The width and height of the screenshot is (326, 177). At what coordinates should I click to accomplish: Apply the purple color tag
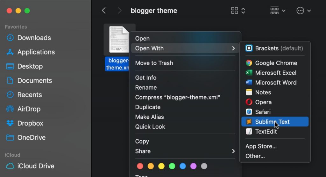click(193, 166)
